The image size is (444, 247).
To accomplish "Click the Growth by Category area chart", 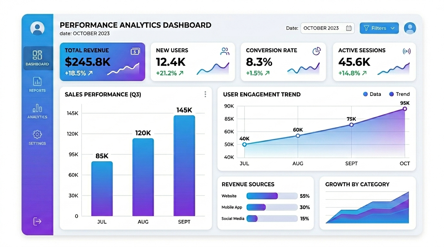I will click(368, 207).
